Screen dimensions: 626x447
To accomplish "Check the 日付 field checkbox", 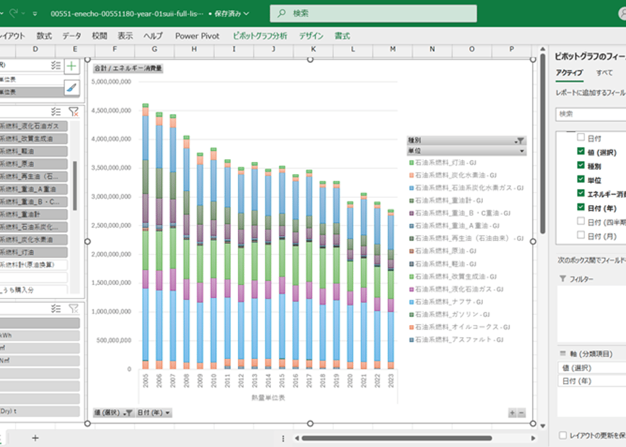I will tap(581, 137).
